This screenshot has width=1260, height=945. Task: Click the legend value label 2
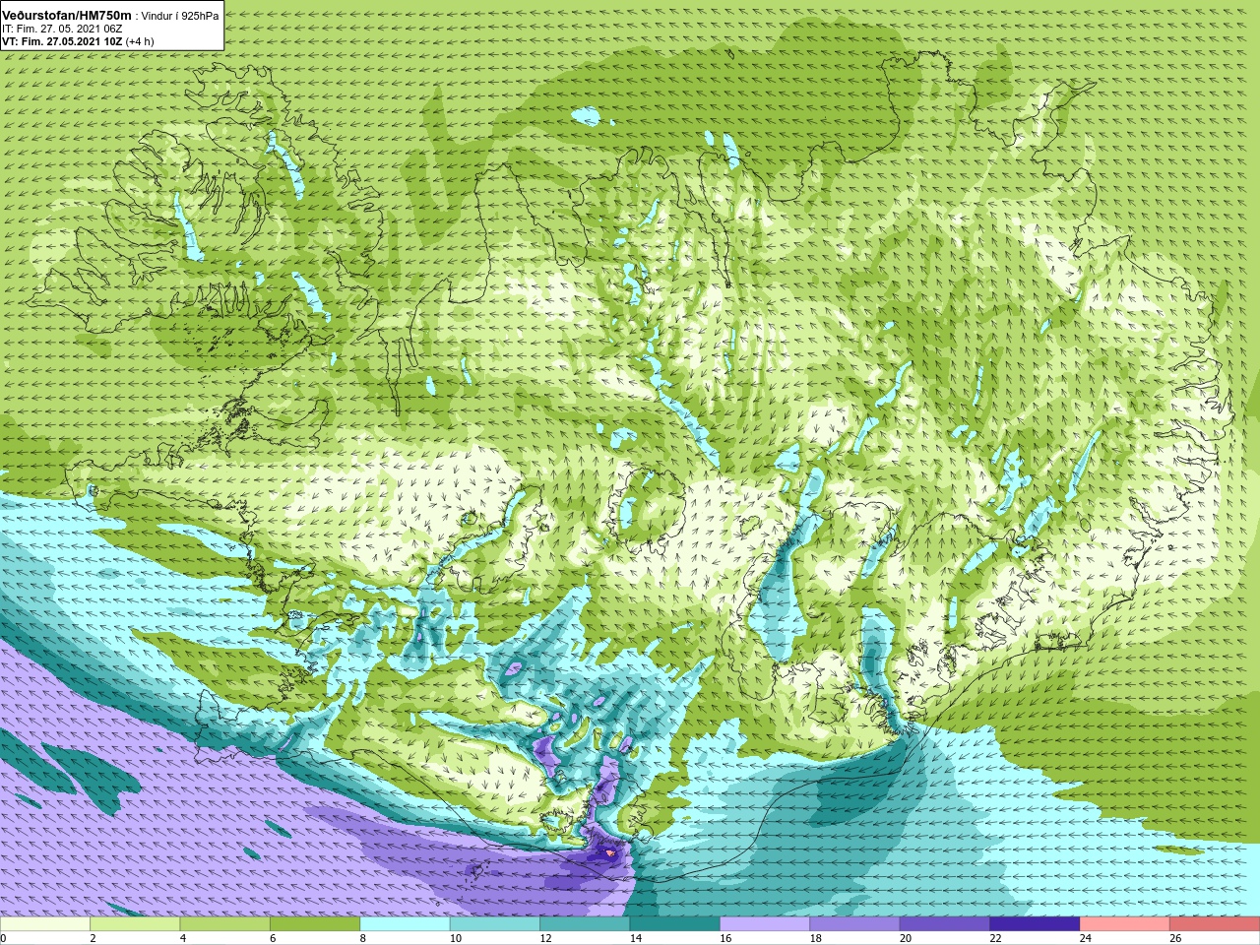(94, 938)
